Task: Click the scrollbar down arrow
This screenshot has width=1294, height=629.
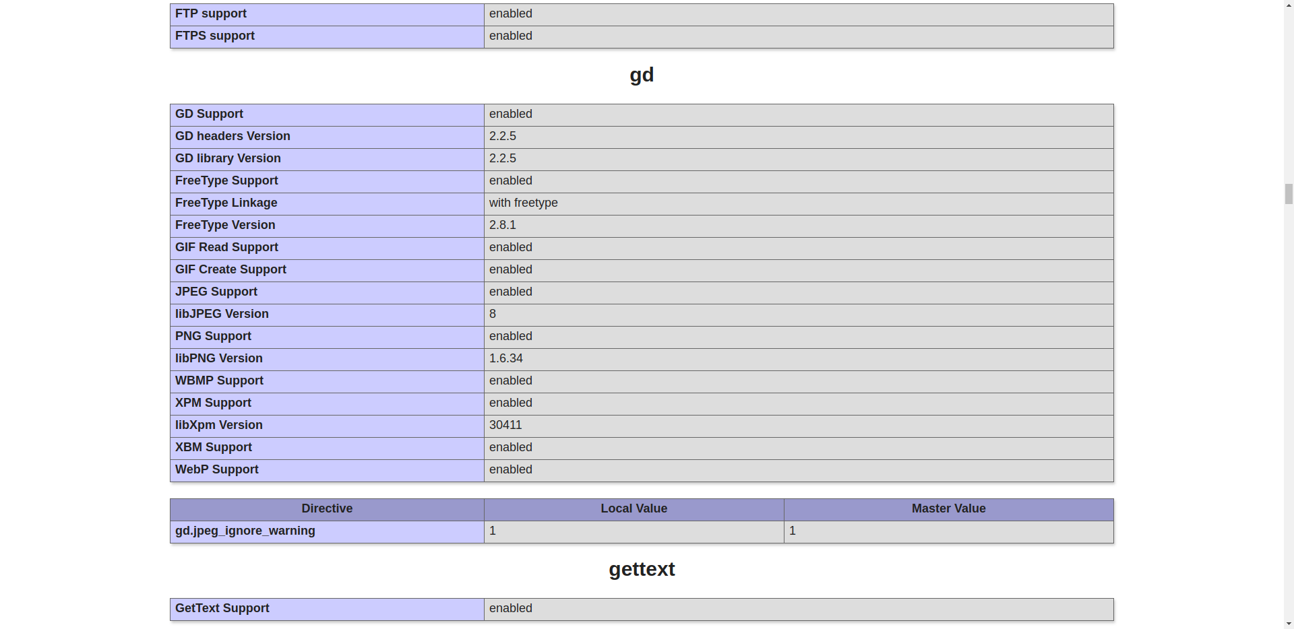Action: click(x=1289, y=624)
